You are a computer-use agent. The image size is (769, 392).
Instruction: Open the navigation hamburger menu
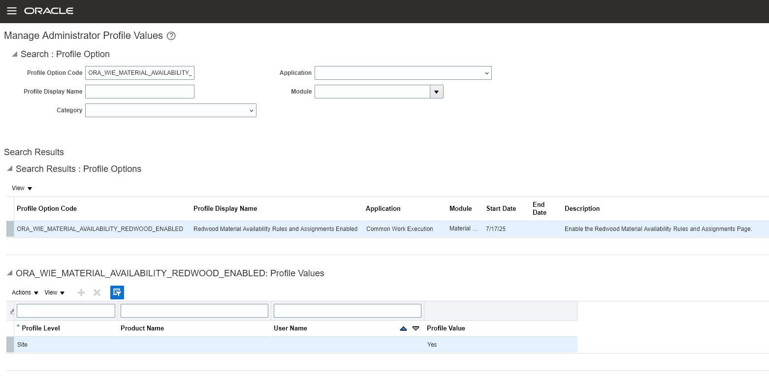point(11,11)
